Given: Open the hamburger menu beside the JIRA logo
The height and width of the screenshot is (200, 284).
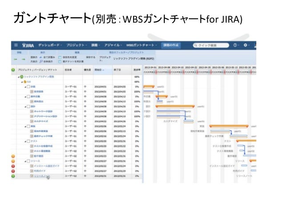Looking at the screenshot, I should pyautogui.click(x=16, y=45).
